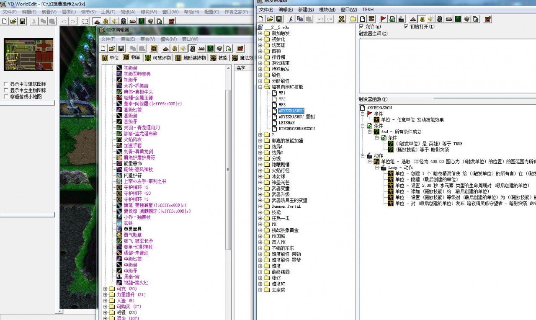Click Open folder icon in YD WorldEdit toolbar

[13, 21]
